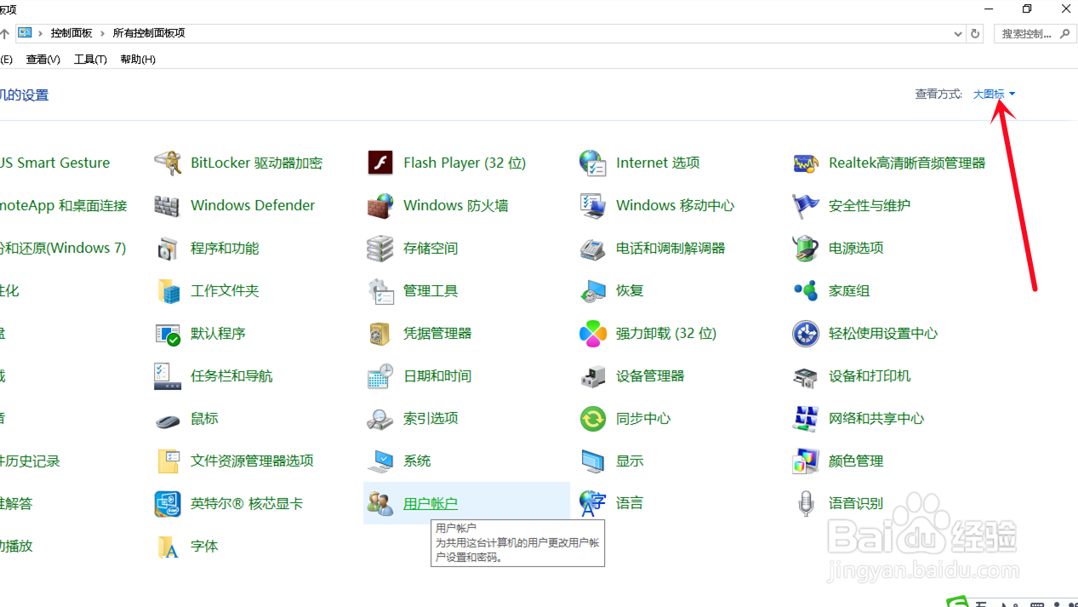1078x607 pixels.
Task: Open the 安全性与维护 flag icon
Action: pyautogui.click(x=806, y=205)
